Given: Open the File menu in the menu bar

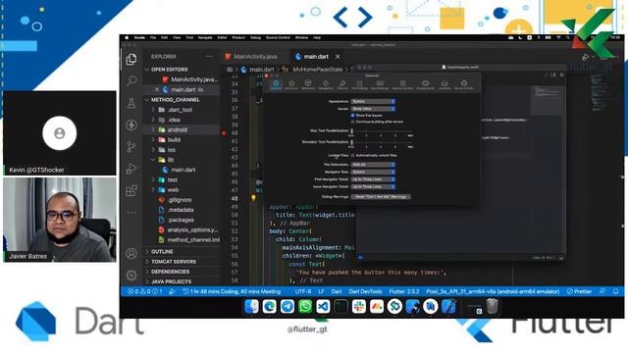Looking at the screenshot, I should click(x=153, y=37).
